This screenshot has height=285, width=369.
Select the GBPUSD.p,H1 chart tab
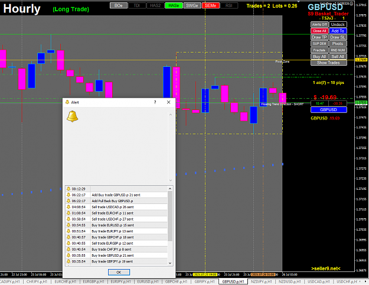click(x=233, y=281)
